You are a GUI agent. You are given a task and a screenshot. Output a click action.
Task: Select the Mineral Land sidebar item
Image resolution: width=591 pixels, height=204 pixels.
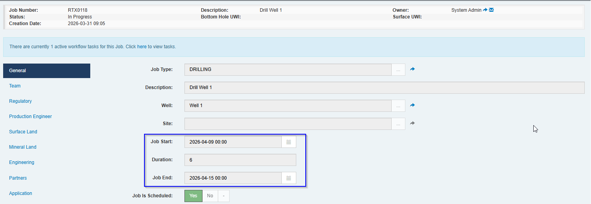(x=23, y=147)
